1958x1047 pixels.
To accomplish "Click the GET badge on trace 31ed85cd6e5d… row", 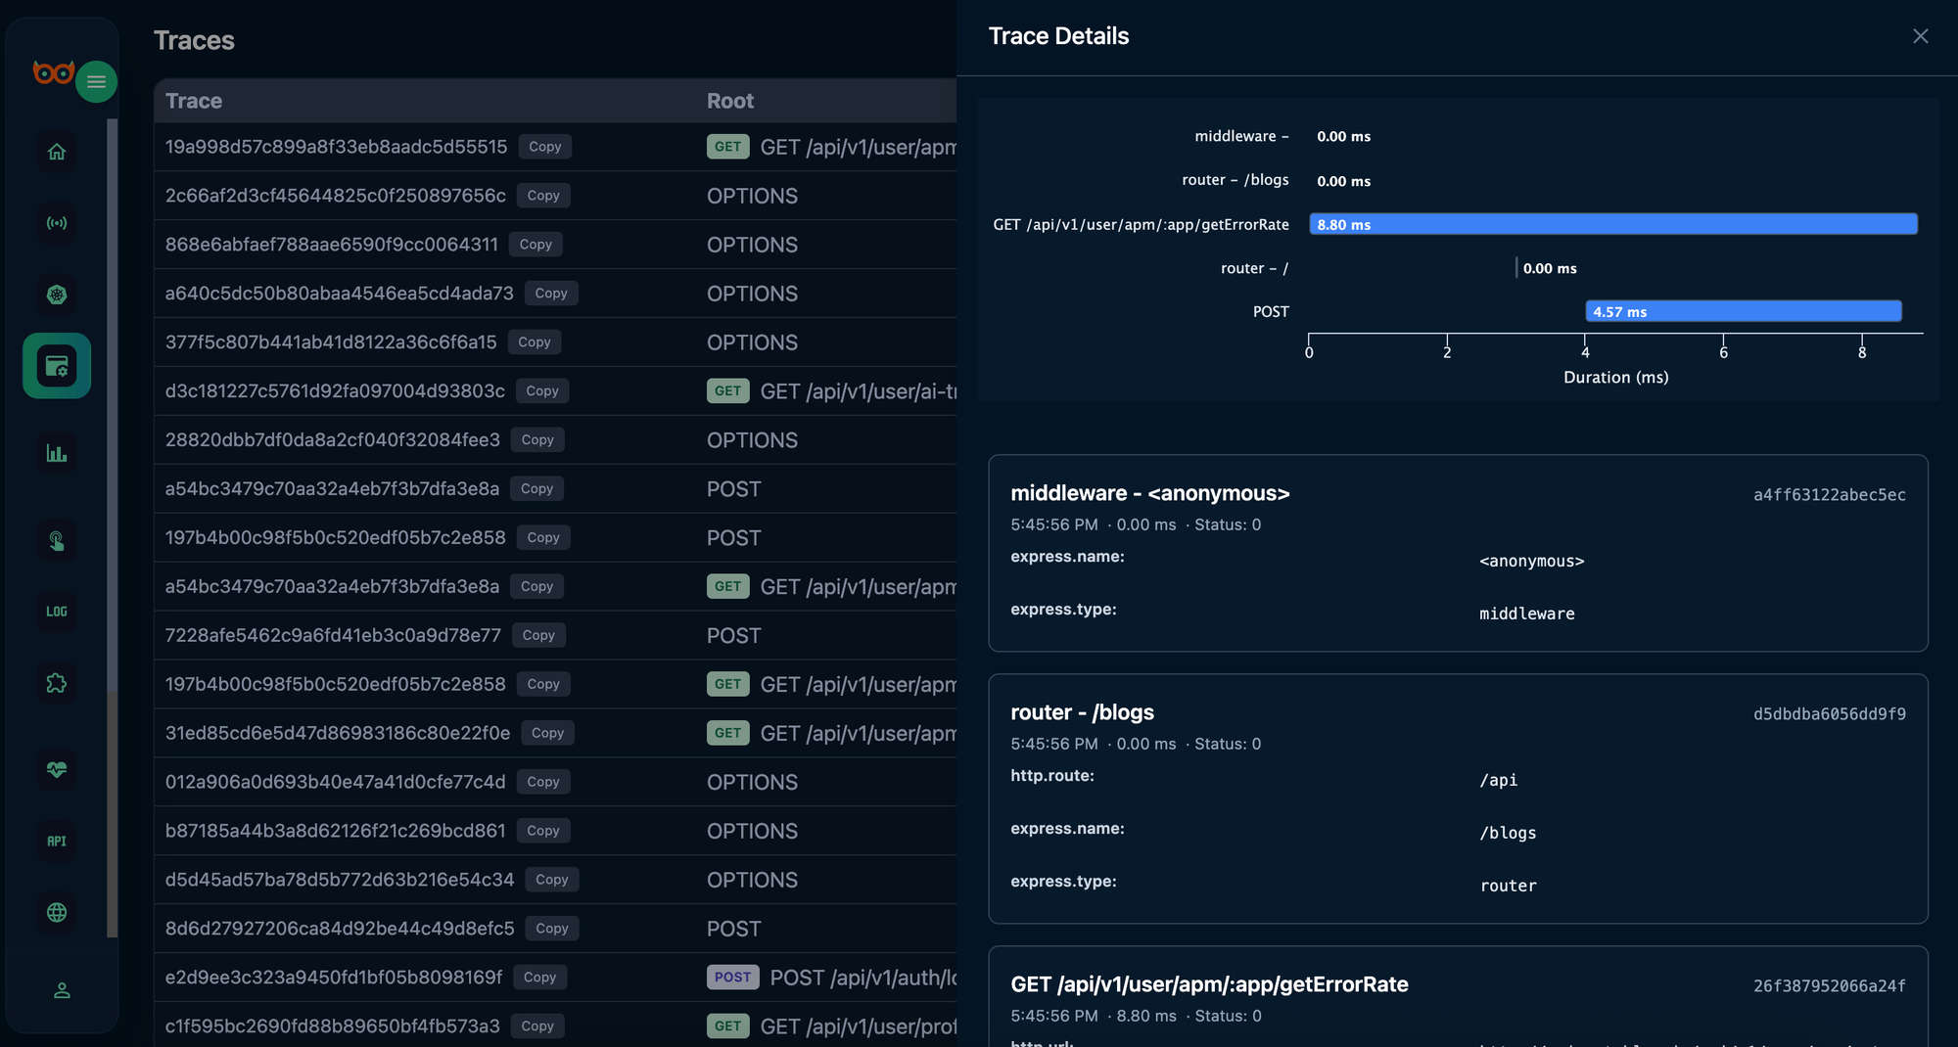I will [x=727, y=733].
